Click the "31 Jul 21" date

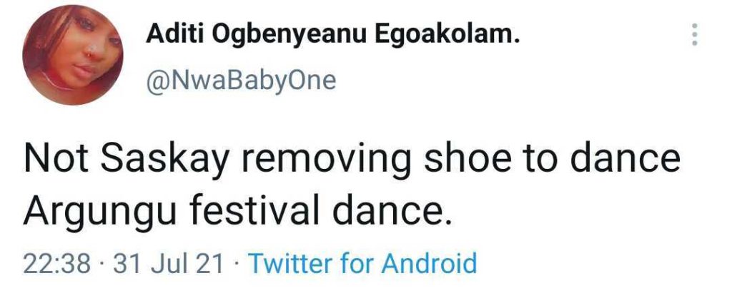click(x=169, y=264)
